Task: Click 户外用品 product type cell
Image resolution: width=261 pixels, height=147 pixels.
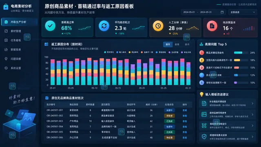Action: [74, 121]
